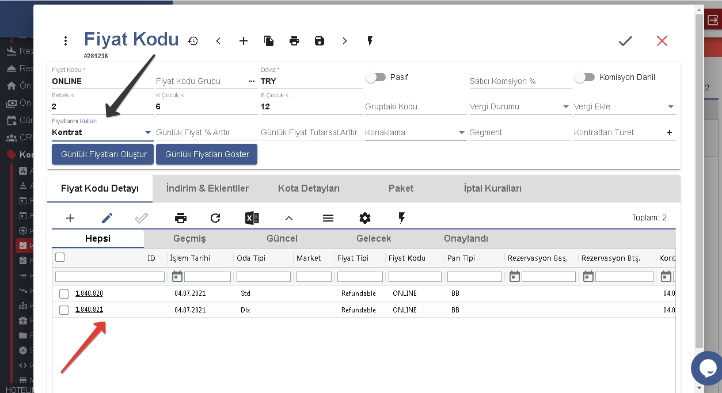Click the copy document icon in header

point(269,41)
